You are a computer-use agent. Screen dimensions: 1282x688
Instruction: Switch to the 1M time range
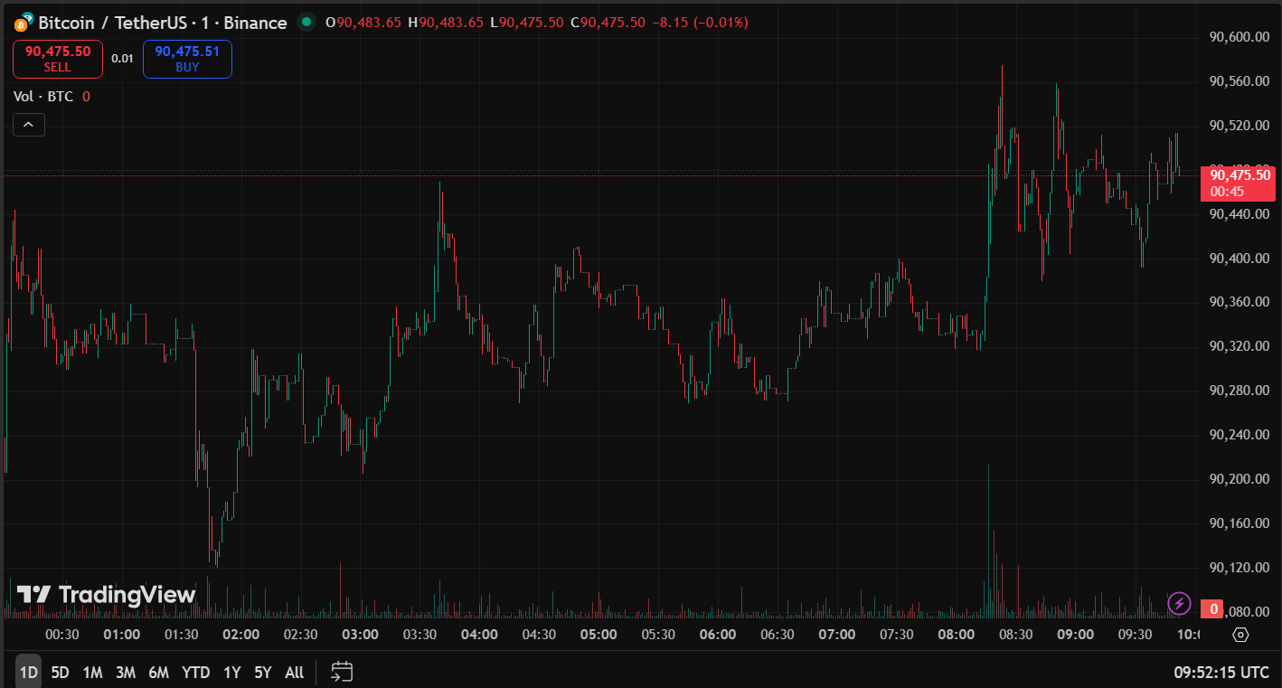92,673
